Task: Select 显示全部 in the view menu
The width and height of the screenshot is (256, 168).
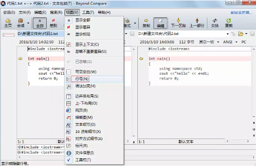Action: click(94, 20)
